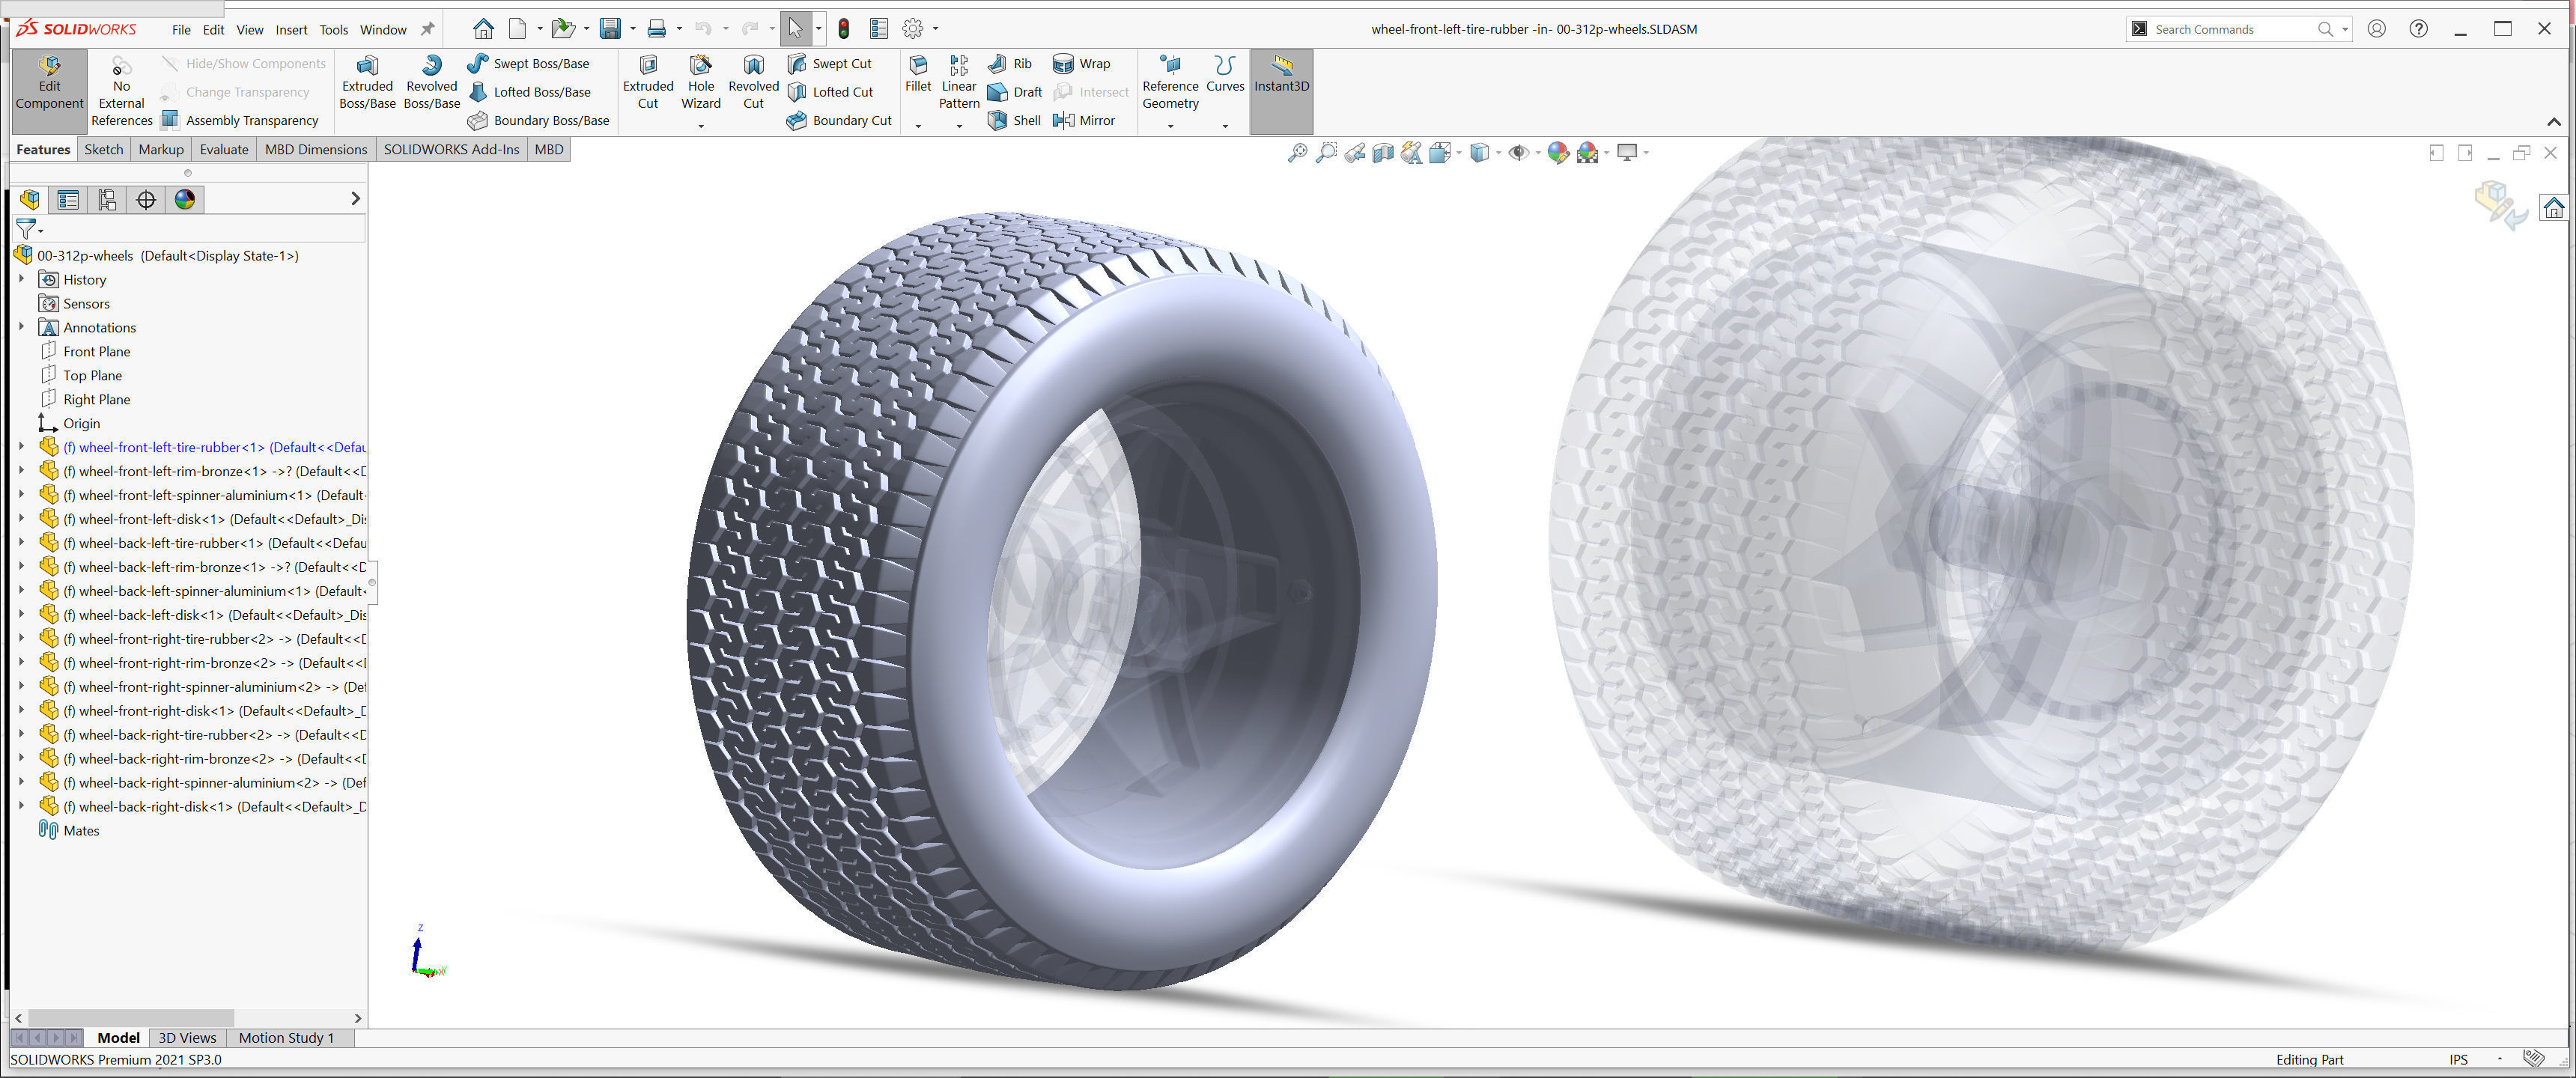The image size is (2576, 1078).
Task: Click the Zoom to Fit icon
Action: click(1297, 153)
